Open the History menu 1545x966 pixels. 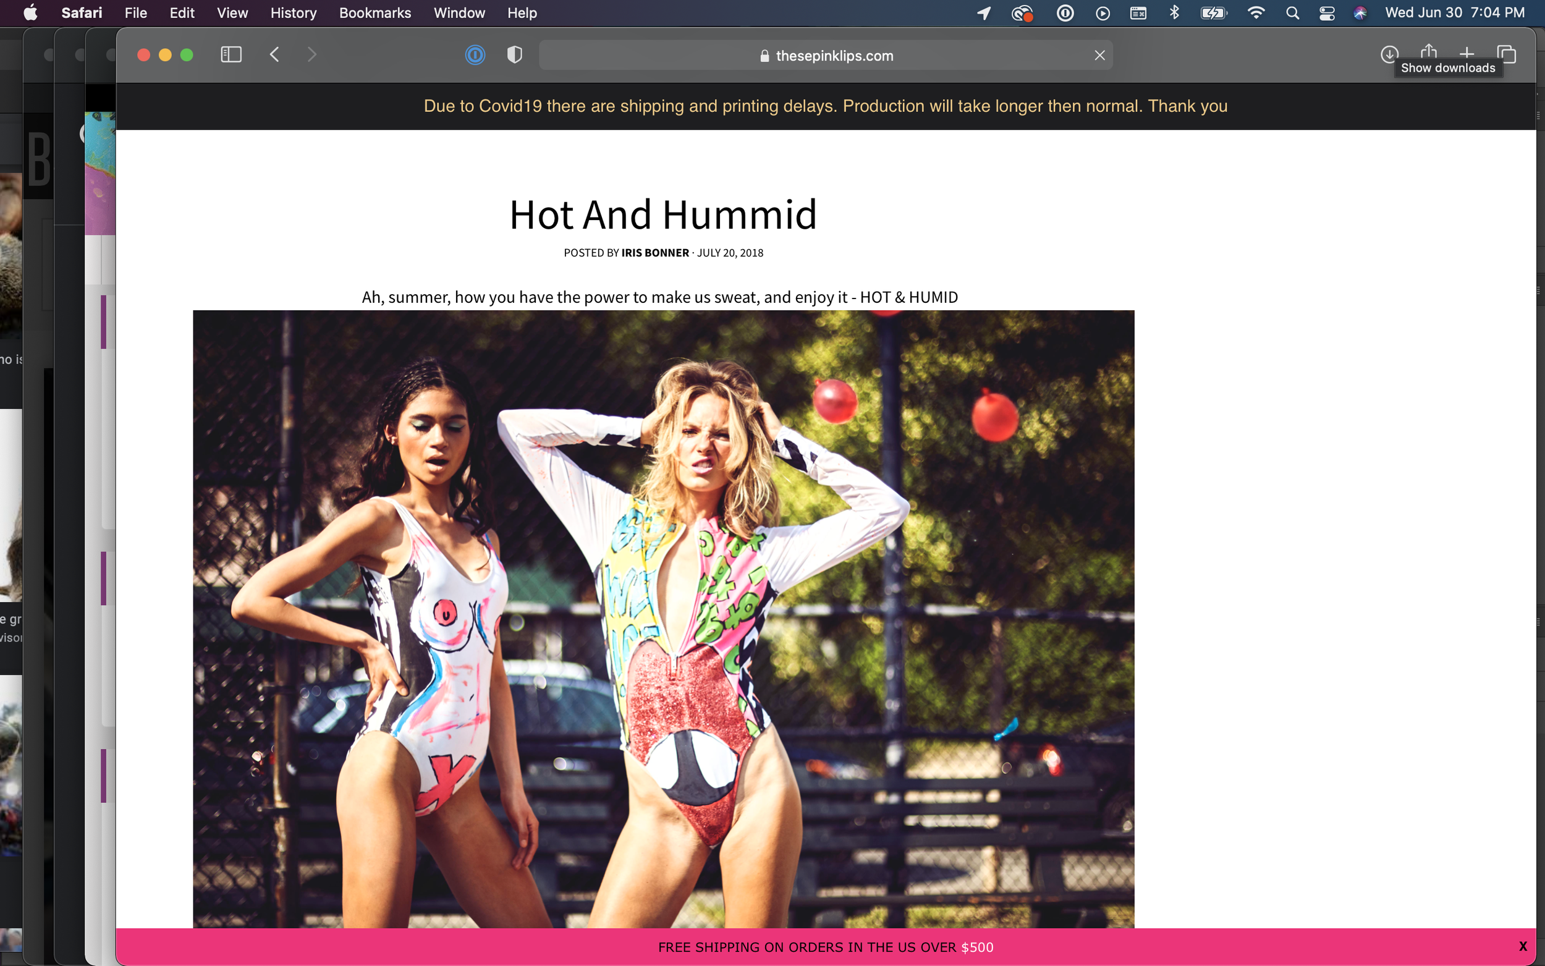coord(293,13)
